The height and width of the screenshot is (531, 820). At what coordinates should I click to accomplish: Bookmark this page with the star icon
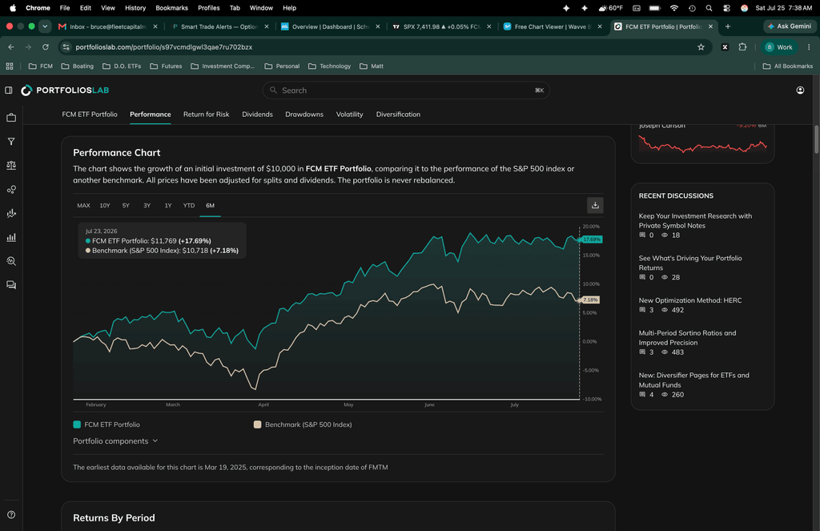pyautogui.click(x=701, y=47)
